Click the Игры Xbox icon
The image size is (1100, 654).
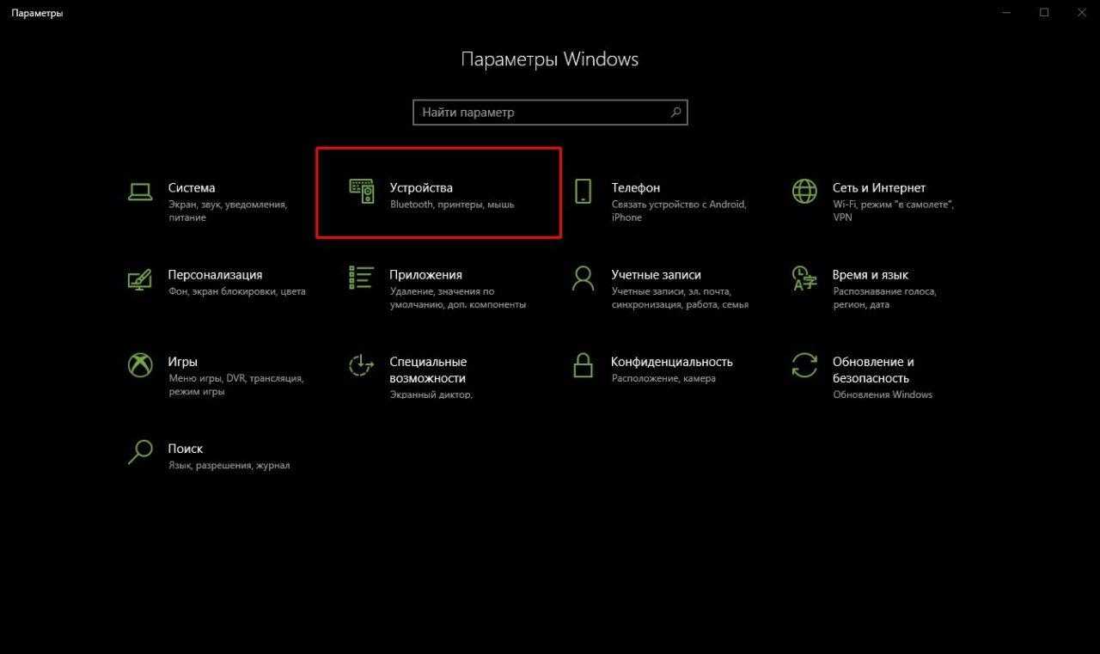pyautogui.click(x=140, y=365)
